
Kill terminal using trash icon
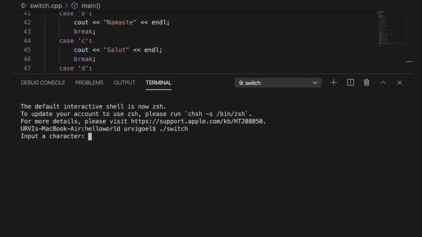(367, 82)
